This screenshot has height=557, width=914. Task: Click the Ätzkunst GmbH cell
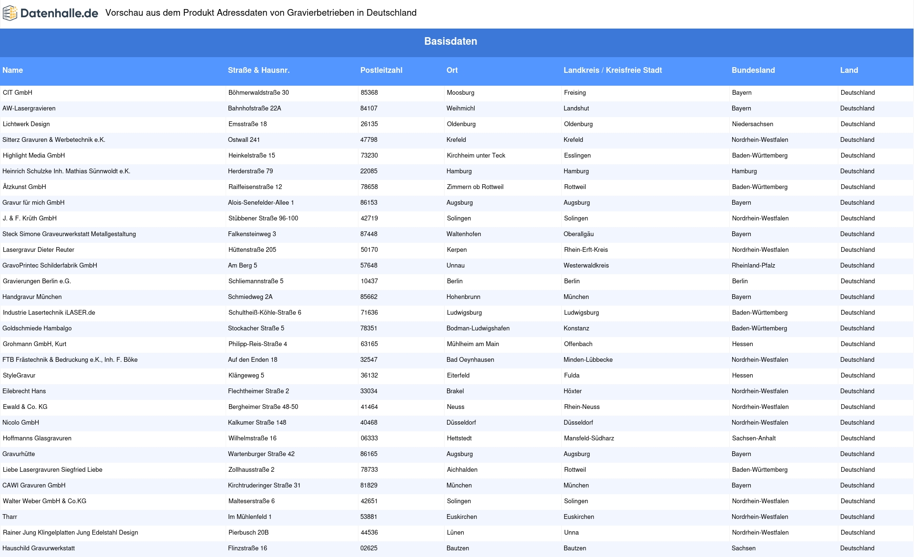pyautogui.click(x=24, y=187)
